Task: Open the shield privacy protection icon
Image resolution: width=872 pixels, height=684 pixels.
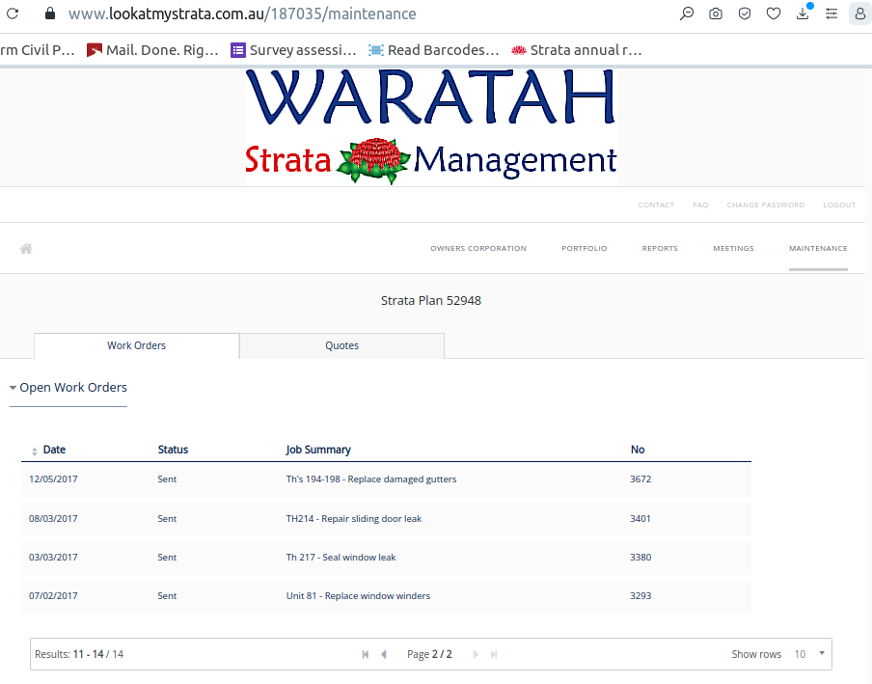Action: tap(745, 14)
